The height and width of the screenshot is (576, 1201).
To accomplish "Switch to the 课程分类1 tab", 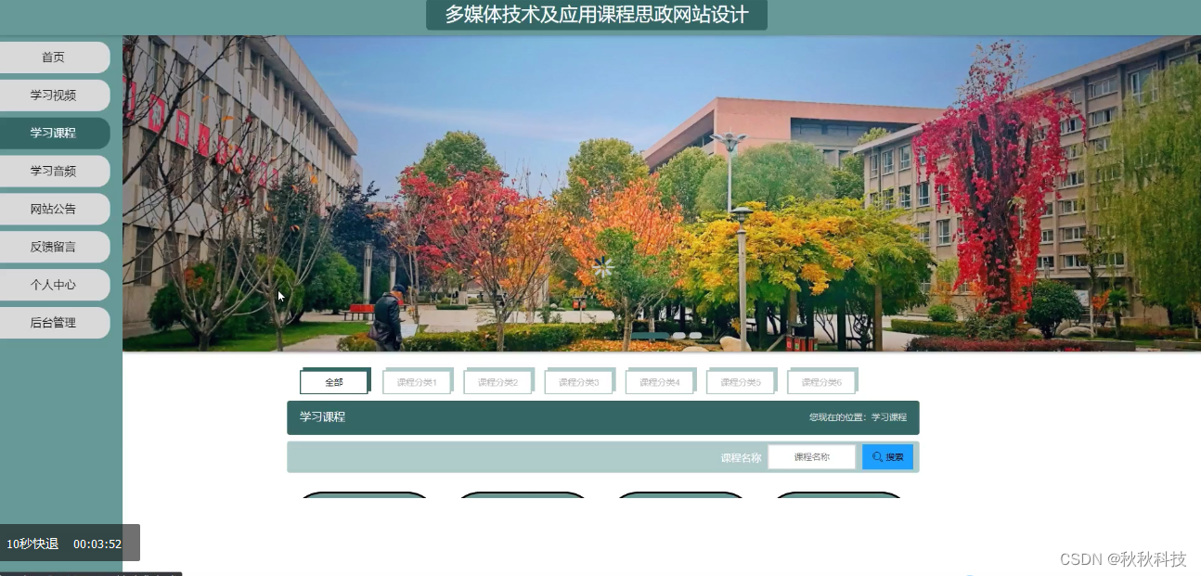I will tap(417, 381).
